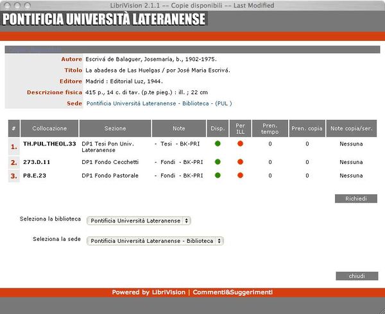
Task: Click red ILL dot for P8.E.23
Action: point(240,175)
